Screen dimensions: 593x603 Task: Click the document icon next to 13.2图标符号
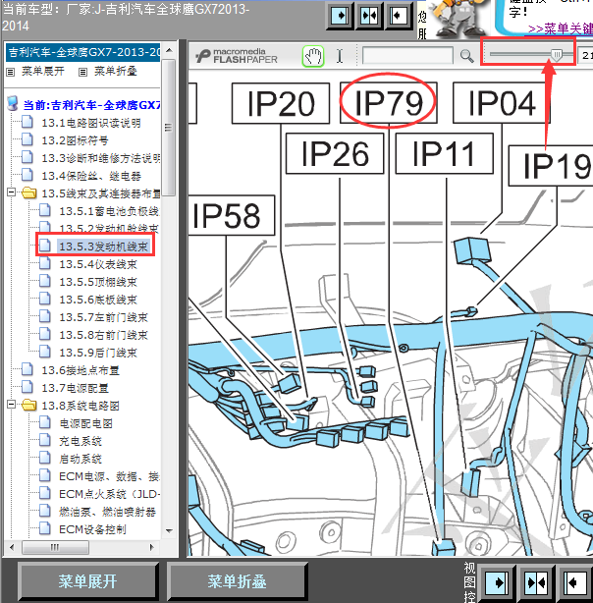point(27,139)
